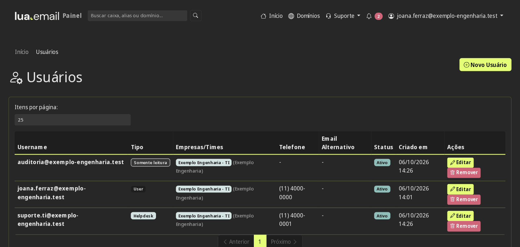Click the search magnifier icon button
Viewport: 520px width, 247px height.
point(196,16)
